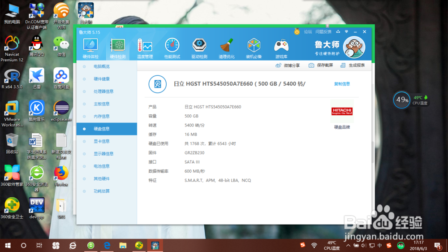Click the hard disk icon beside drive title
This screenshot has width=448, height=252.
[x=157, y=84]
